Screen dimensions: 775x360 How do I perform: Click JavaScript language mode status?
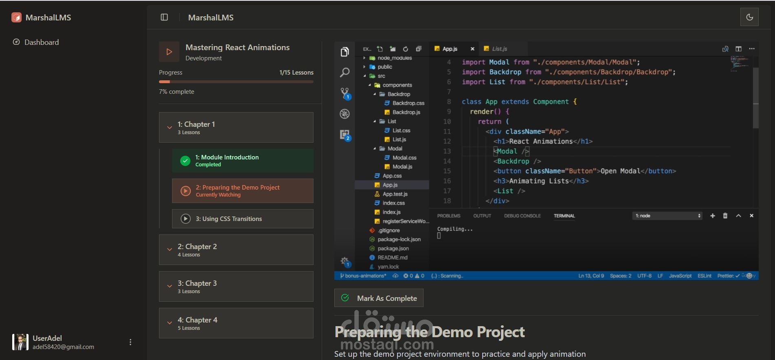pos(680,276)
